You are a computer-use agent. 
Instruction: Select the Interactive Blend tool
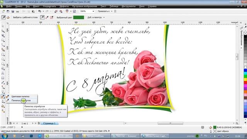(3, 92)
